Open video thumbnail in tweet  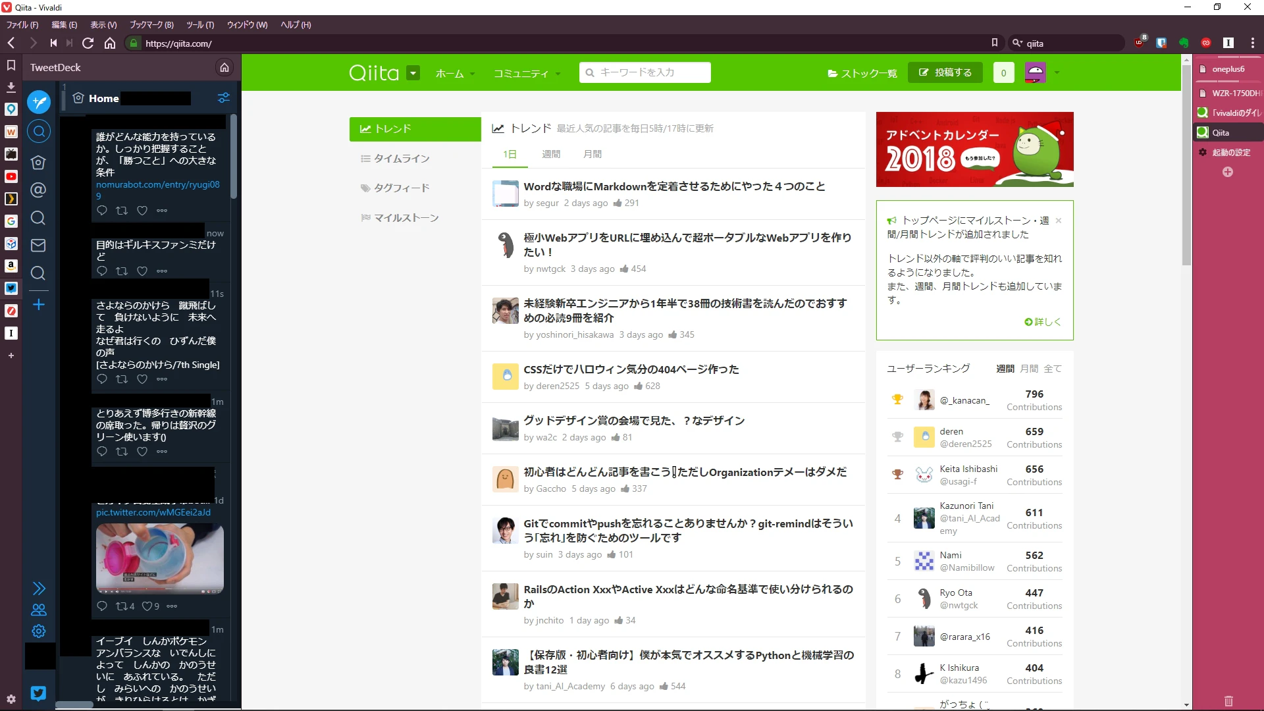(x=160, y=559)
